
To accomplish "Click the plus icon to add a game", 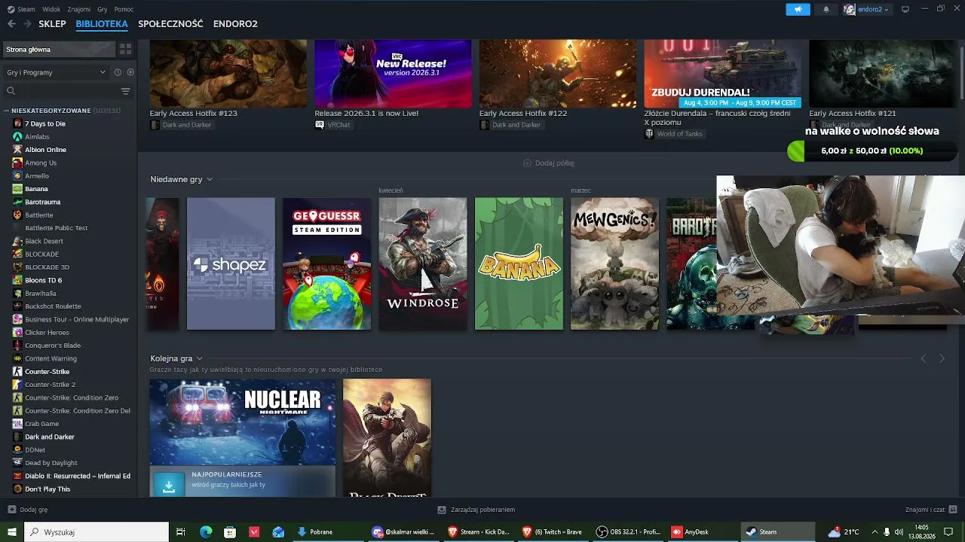I will tap(11, 510).
